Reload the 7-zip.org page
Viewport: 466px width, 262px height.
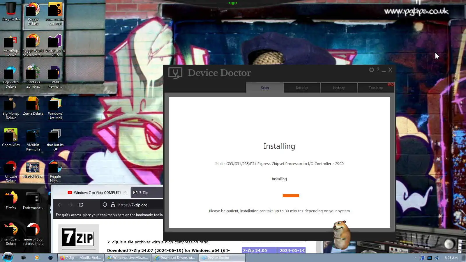[81, 205]
